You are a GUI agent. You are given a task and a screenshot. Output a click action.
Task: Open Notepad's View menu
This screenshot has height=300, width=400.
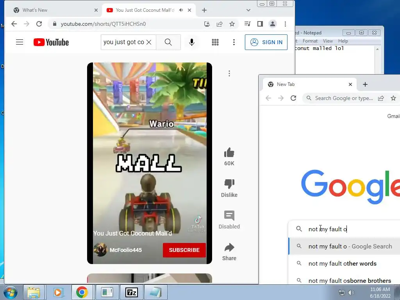click(x=328, y=41)
